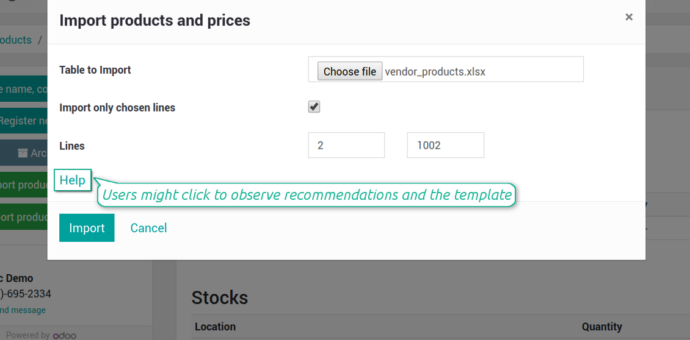Viewport: 690px width, 340px height.
Task: Click the Odoo logo in footer
Action: click(x=65, y=336)
